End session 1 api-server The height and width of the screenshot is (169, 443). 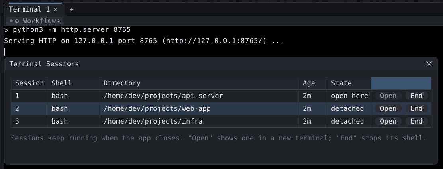pos(416,96)
